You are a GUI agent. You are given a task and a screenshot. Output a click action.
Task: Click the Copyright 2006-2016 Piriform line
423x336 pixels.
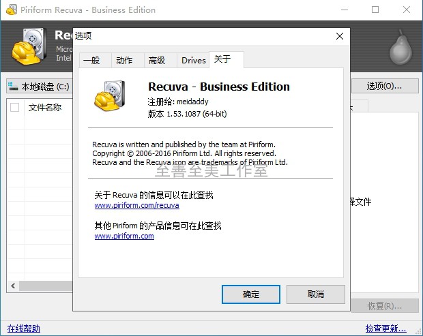184,153
